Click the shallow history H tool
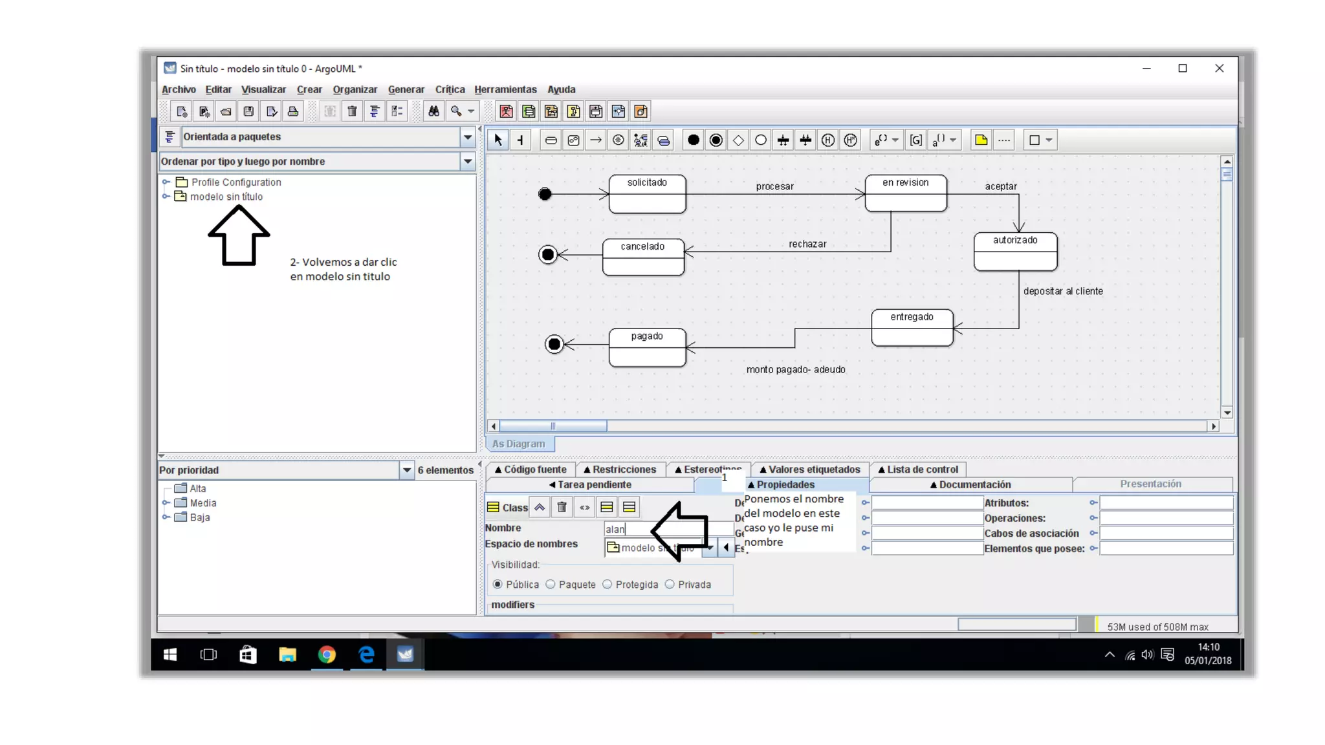This screenshot has width=1325, height=745. pos(828,140)
